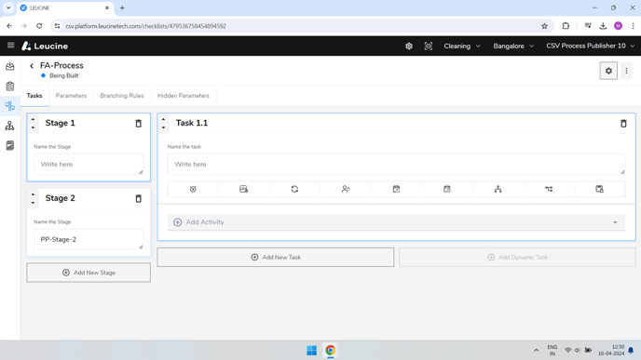Click the timer alarm icon in Task 1.1
Screen dimensions: 641x360
pos(193,189)
